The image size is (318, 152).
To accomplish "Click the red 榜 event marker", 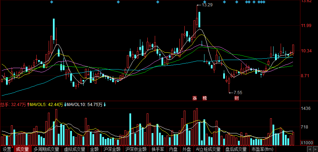I will 204,98.
